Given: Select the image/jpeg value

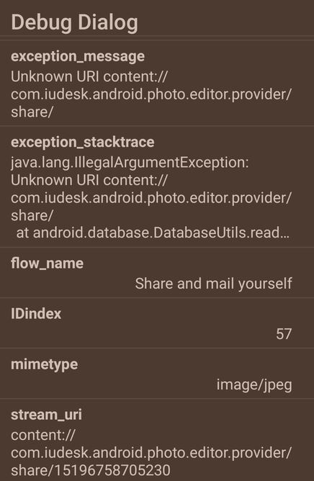Looking at the screenshot, I should [254, 385].
